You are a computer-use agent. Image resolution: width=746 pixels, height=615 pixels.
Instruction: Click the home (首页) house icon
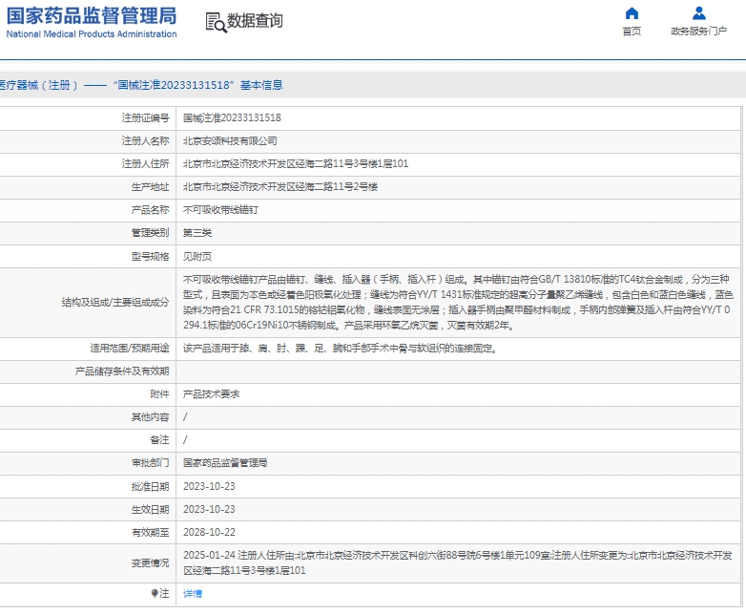pyautogui.click(x=632, y=12)
